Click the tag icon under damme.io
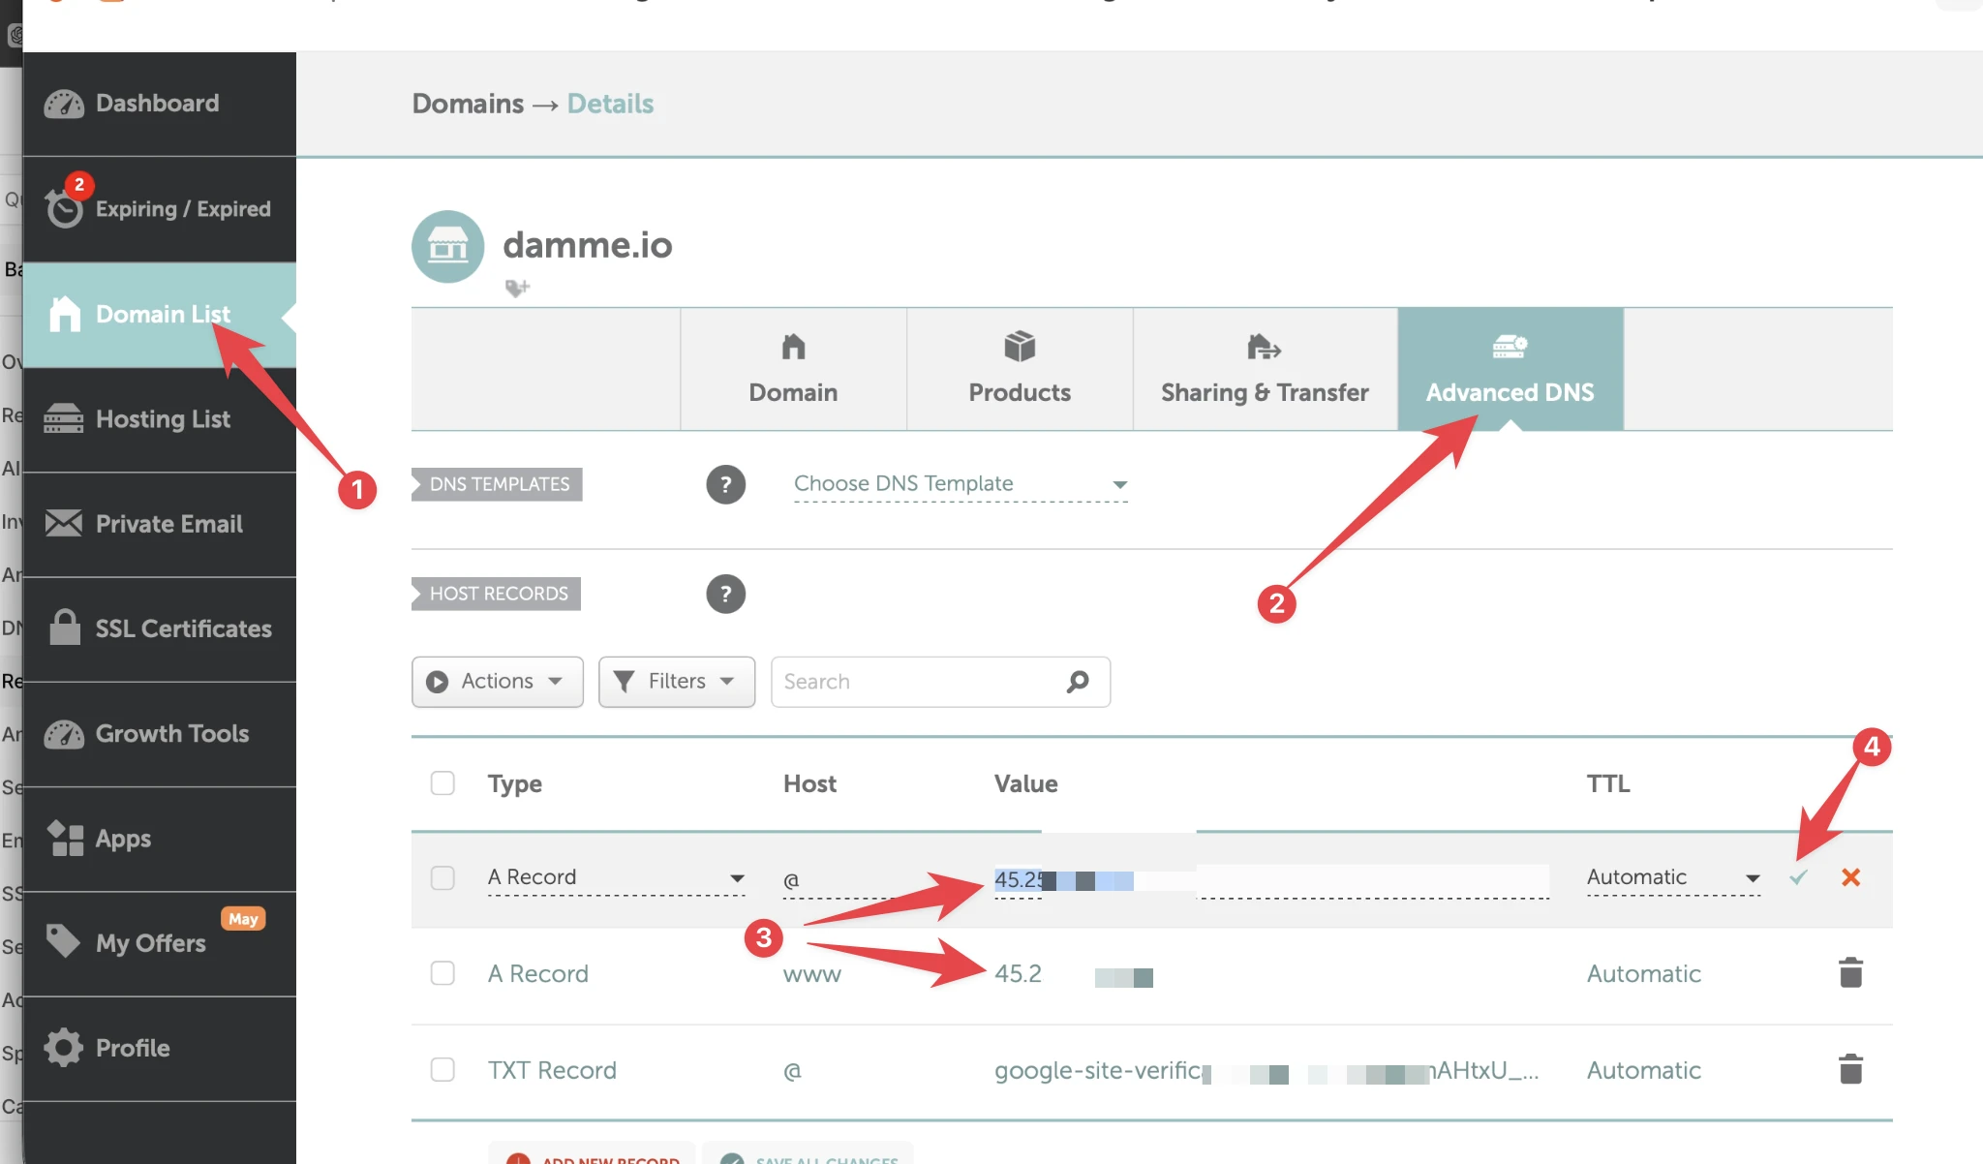 517,288
